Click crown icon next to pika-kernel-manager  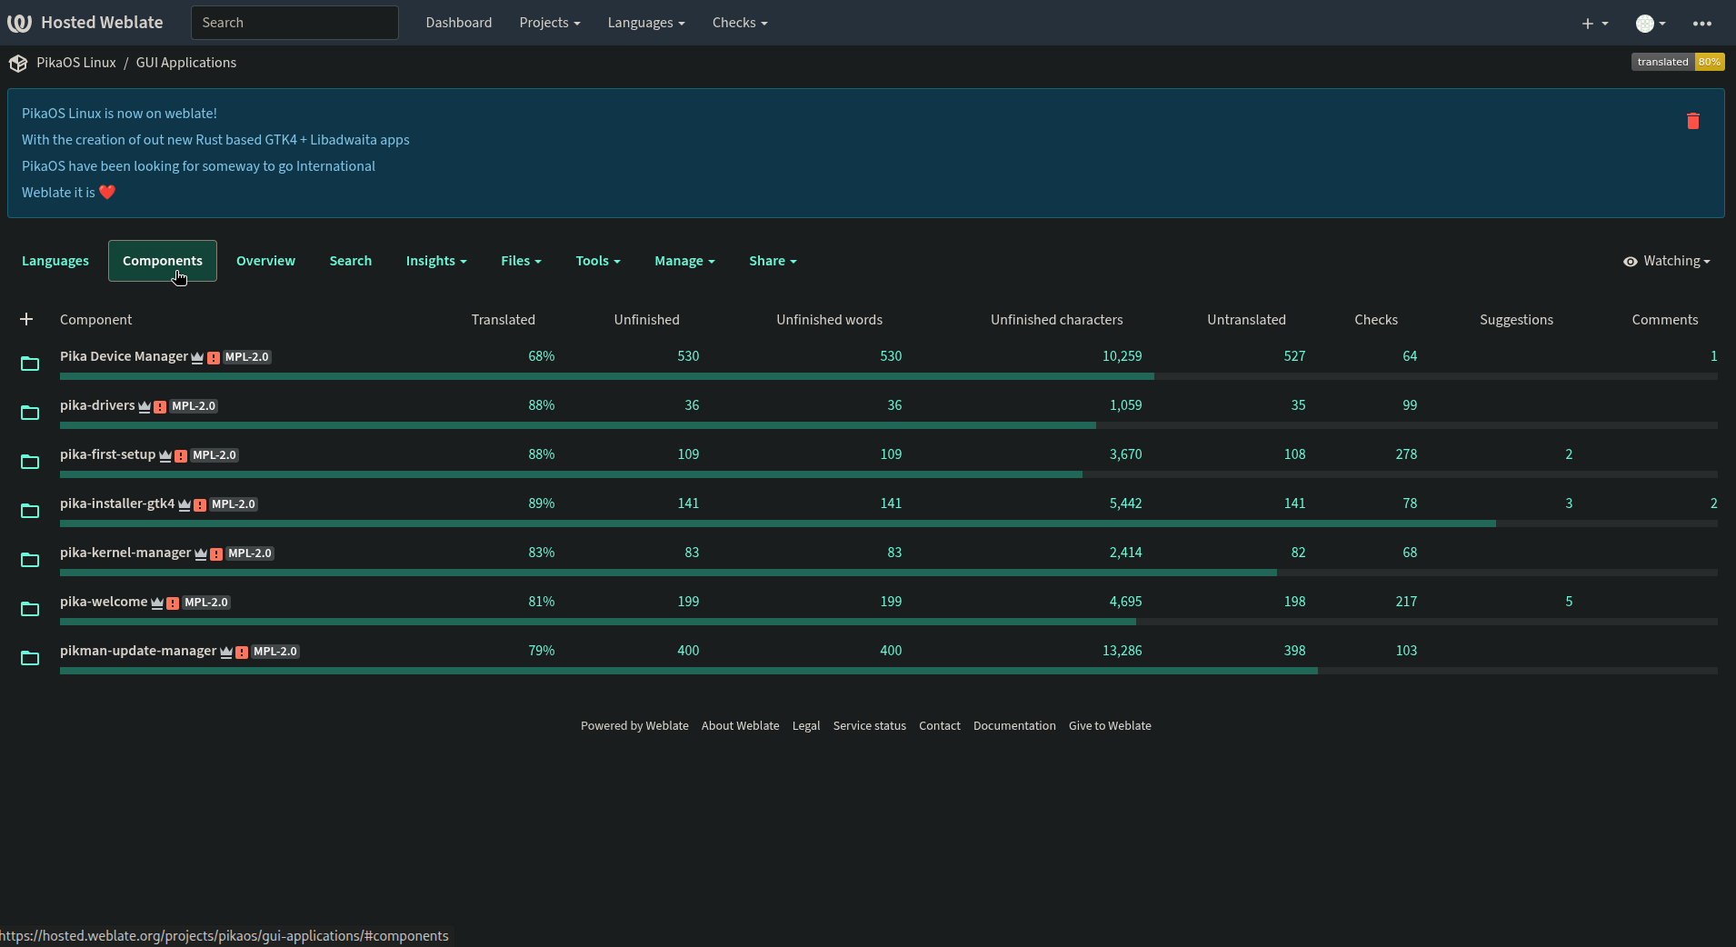coord(201,553)
